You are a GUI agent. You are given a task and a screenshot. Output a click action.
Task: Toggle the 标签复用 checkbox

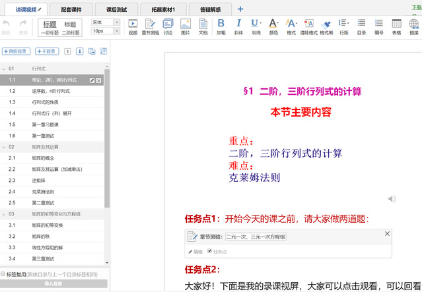[3, 274]
